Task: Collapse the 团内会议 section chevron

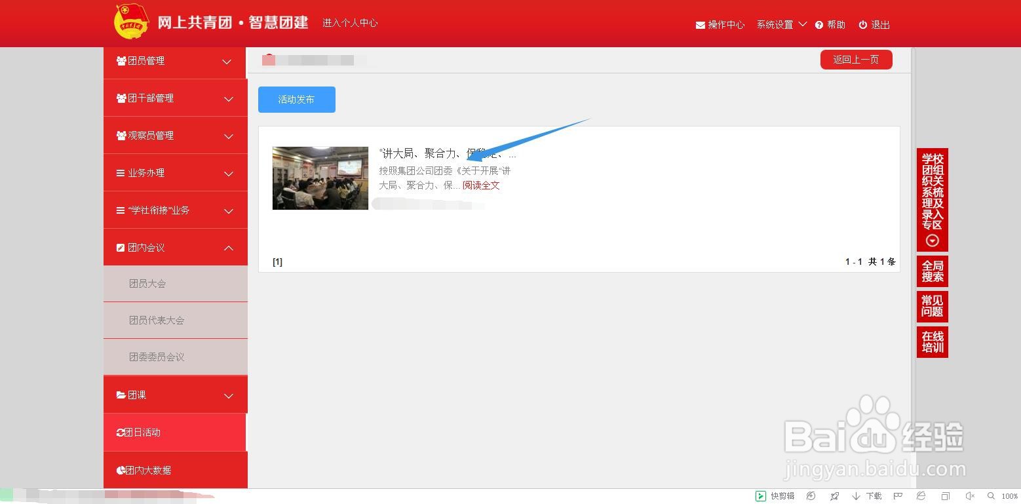Action: point(229,248)
